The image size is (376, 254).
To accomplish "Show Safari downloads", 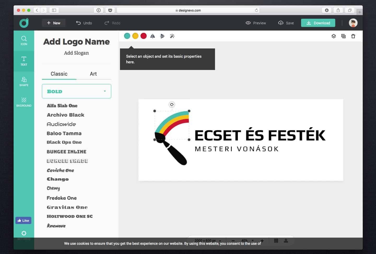I will 327,10.
